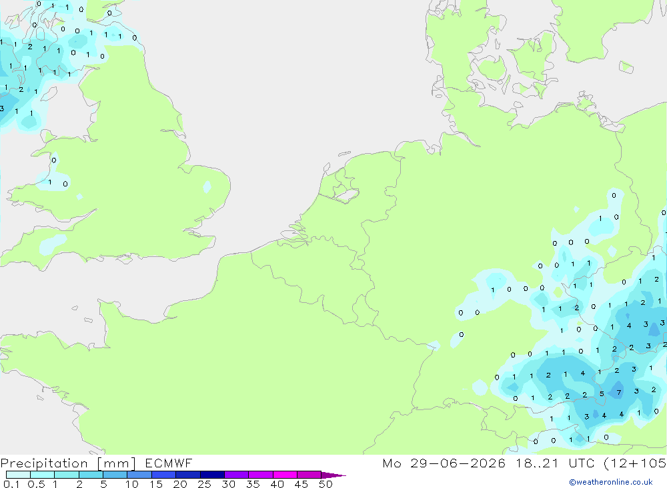
Task: Click the '45' legend scale label
Action: [x=301, y=484]
